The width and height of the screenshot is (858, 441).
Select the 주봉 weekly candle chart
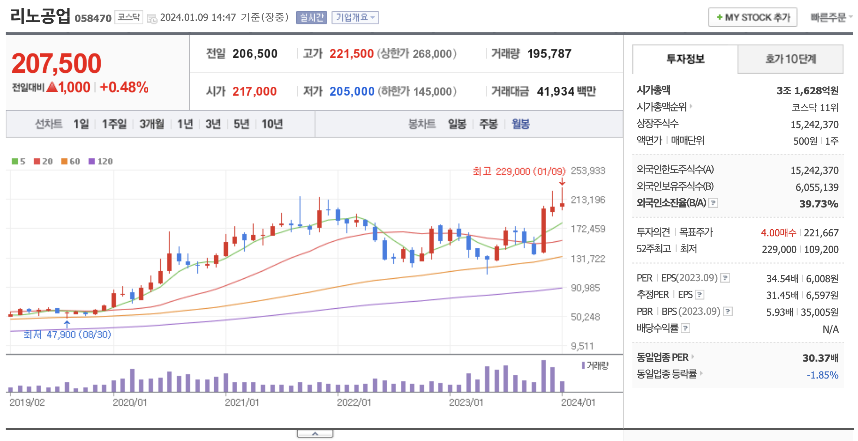[488, 124]
